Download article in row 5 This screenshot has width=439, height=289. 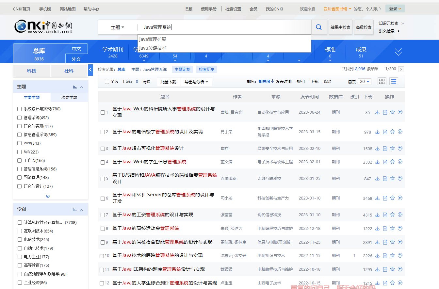[x=377, y=179]
